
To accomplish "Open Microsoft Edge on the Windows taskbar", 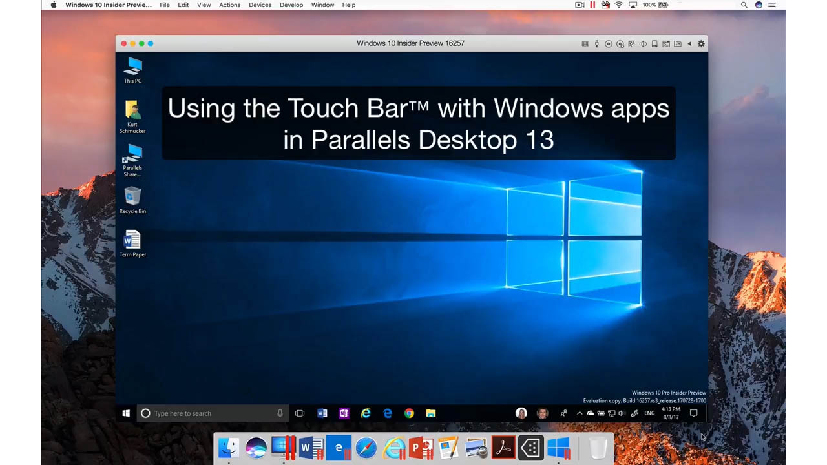I will click(388, 413).
